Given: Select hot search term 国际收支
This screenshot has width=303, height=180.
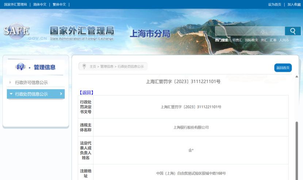Looking at the screenshot, I should tap(252, 40).
